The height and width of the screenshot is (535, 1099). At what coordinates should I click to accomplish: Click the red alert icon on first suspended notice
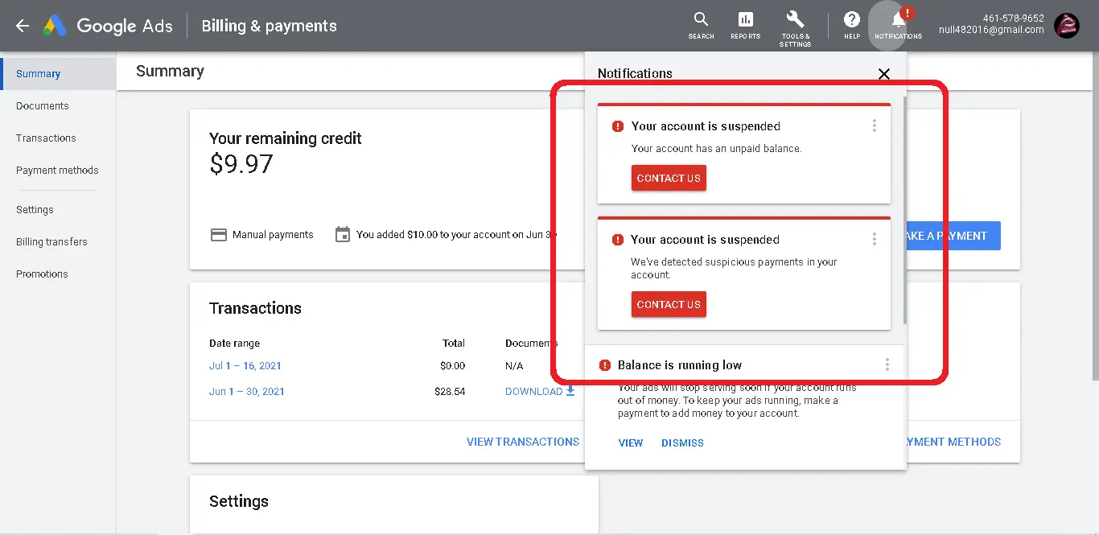pos(618,126)
